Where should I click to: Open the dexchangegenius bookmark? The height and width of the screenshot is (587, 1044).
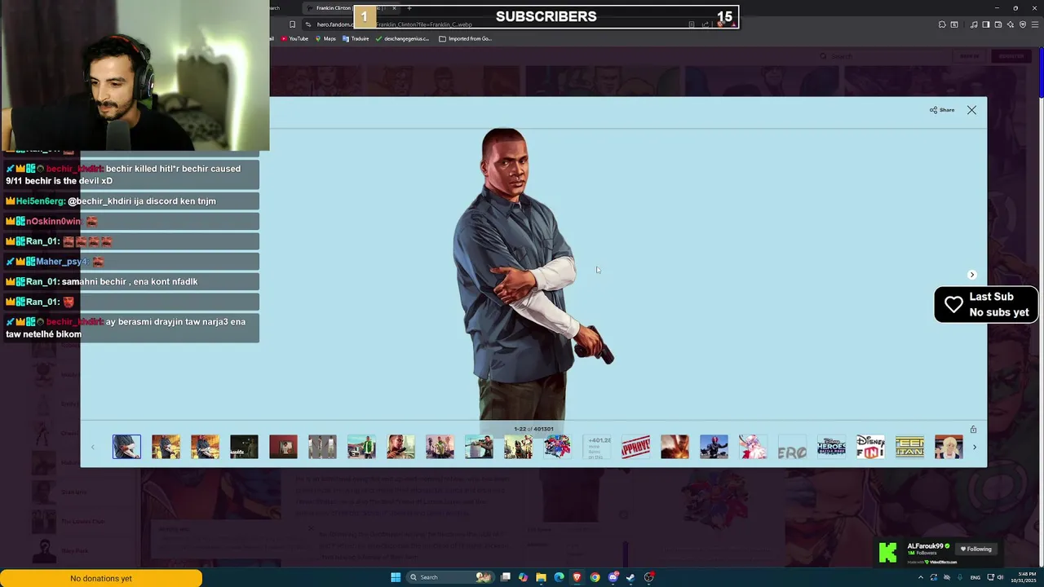coord(403,38)
